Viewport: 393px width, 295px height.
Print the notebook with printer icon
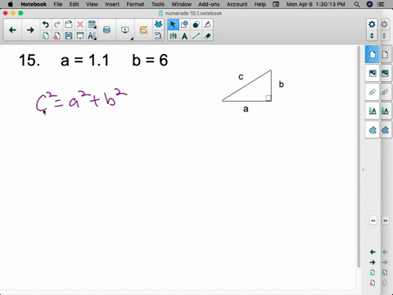coord(106,30)
